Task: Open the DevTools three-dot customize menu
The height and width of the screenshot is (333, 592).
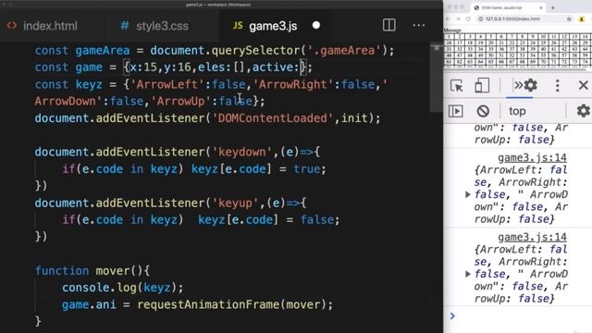Action: pyautogui.click(x=557, y=86)
